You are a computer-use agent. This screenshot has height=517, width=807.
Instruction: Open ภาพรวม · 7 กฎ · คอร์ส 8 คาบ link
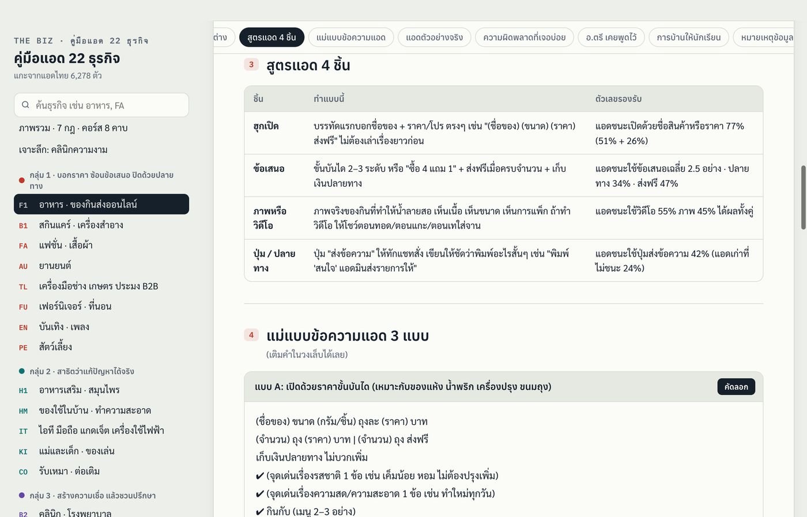click(101, 128)
